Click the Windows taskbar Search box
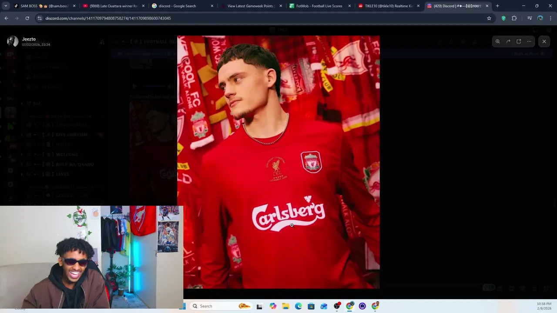Viewport: 557px width, 313px height. click(222, 306)
